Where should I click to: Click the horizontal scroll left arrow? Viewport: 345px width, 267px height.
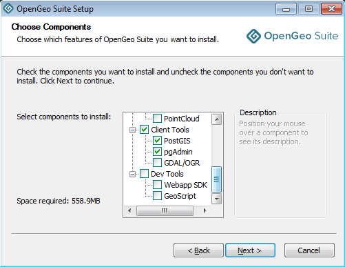coord(129,210)
